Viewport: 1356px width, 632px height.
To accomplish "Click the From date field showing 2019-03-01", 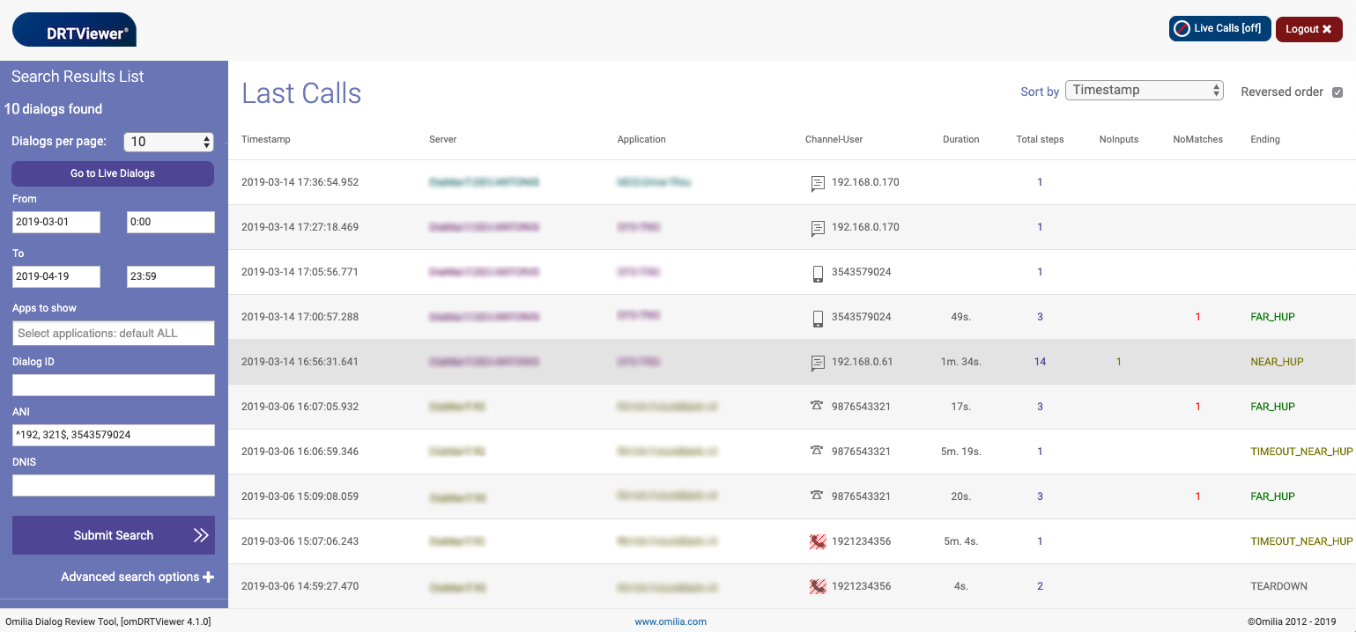I will (56, 222).
